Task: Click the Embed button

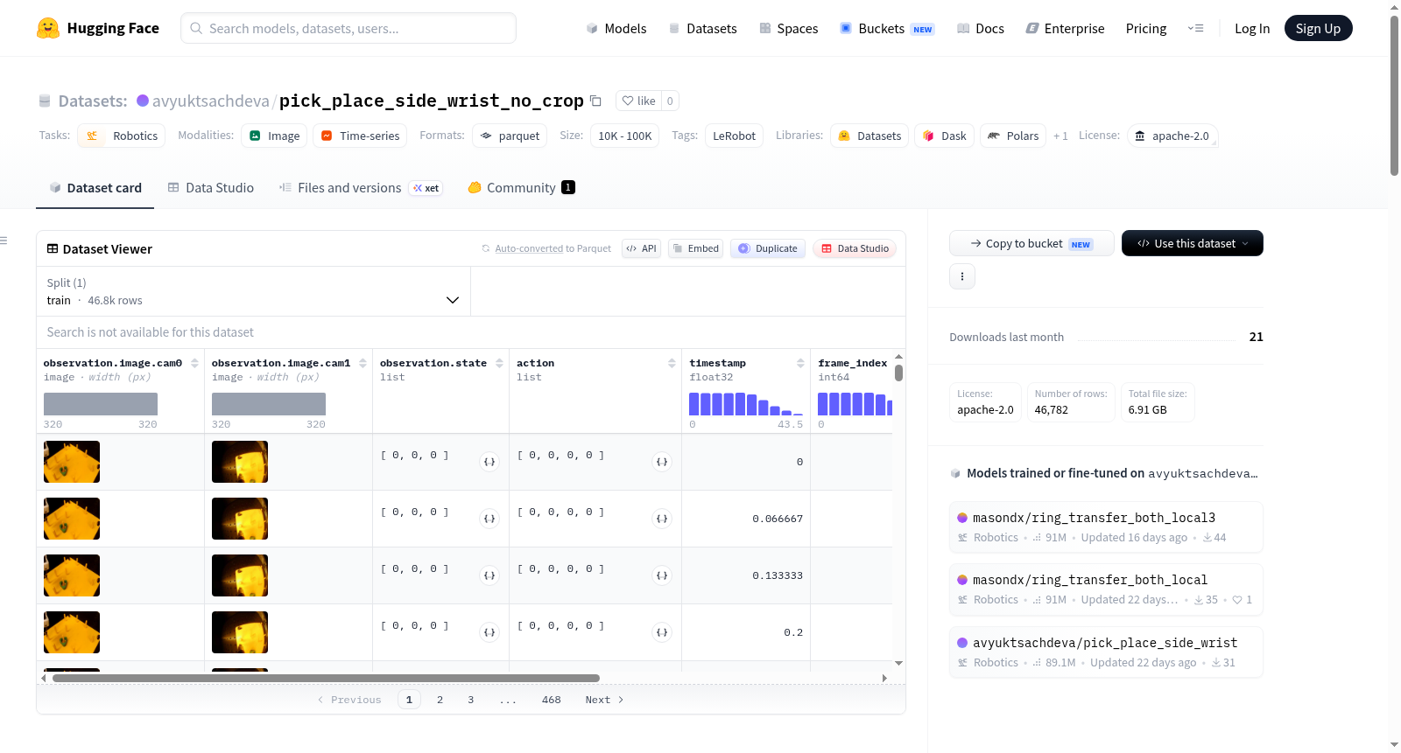Action: [695, 248]
